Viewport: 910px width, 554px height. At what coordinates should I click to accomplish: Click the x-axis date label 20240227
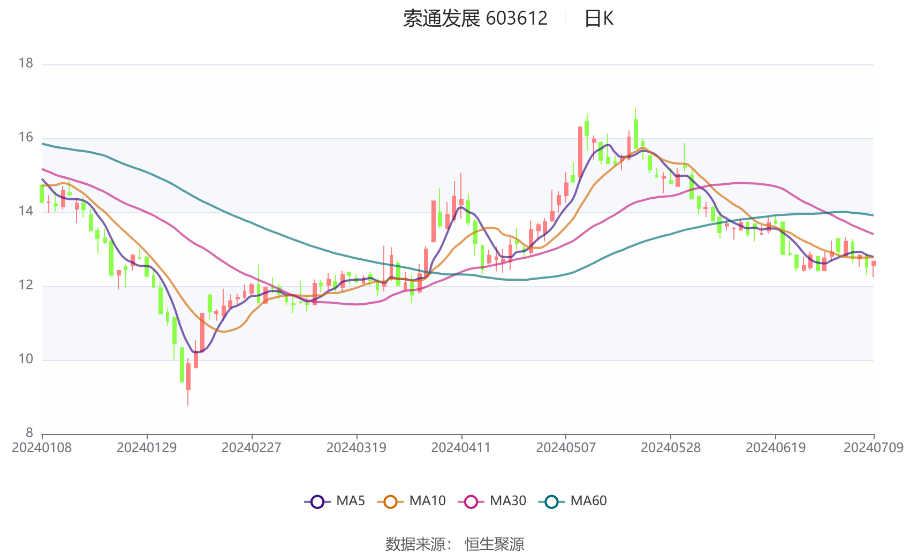tap(252, 448)
